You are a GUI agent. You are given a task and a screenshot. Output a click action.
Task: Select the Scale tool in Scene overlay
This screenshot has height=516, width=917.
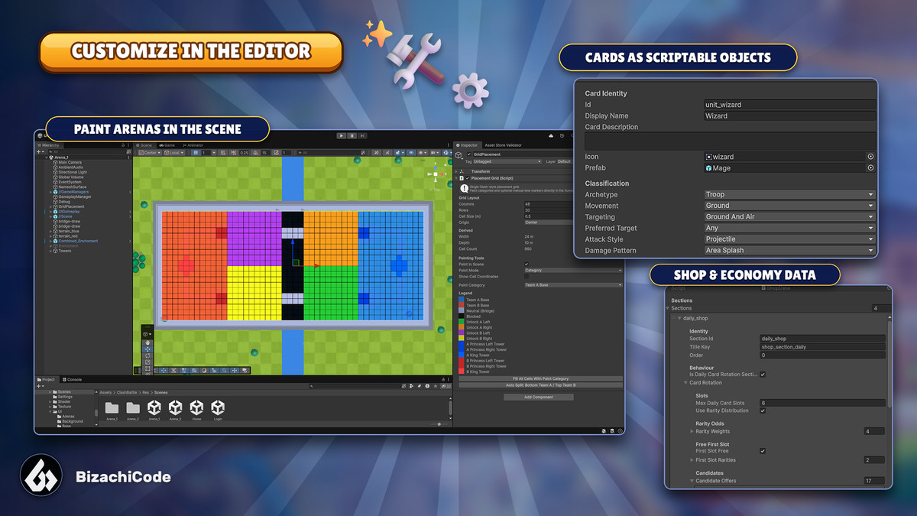[x=147, y=362]
